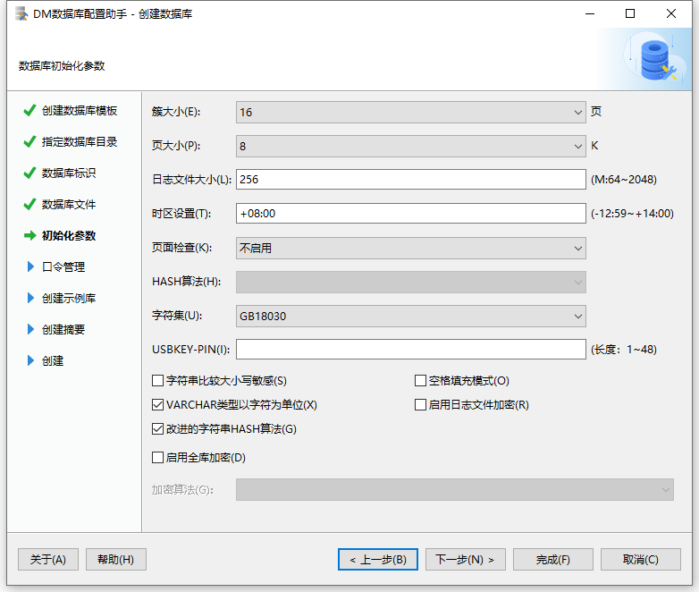Focus the USBKEY-PIN text field

(410, 350)
